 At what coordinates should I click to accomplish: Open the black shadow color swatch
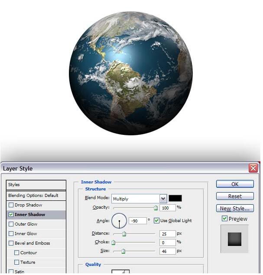click(x=175, y=198)
